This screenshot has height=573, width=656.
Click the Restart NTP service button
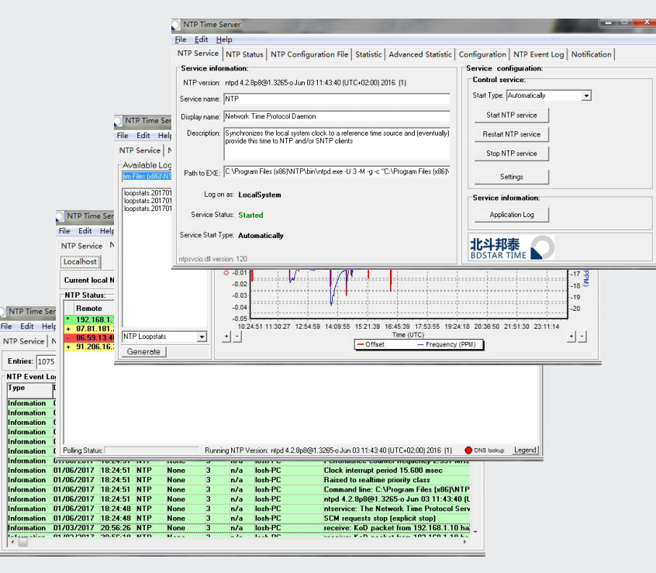click(512, 134)
